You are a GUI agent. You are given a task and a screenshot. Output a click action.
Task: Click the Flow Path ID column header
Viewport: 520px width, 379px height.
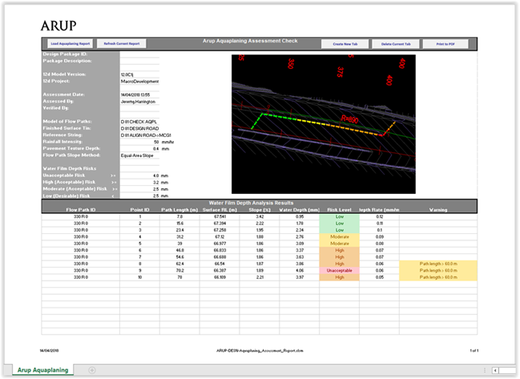pos(81,210)
